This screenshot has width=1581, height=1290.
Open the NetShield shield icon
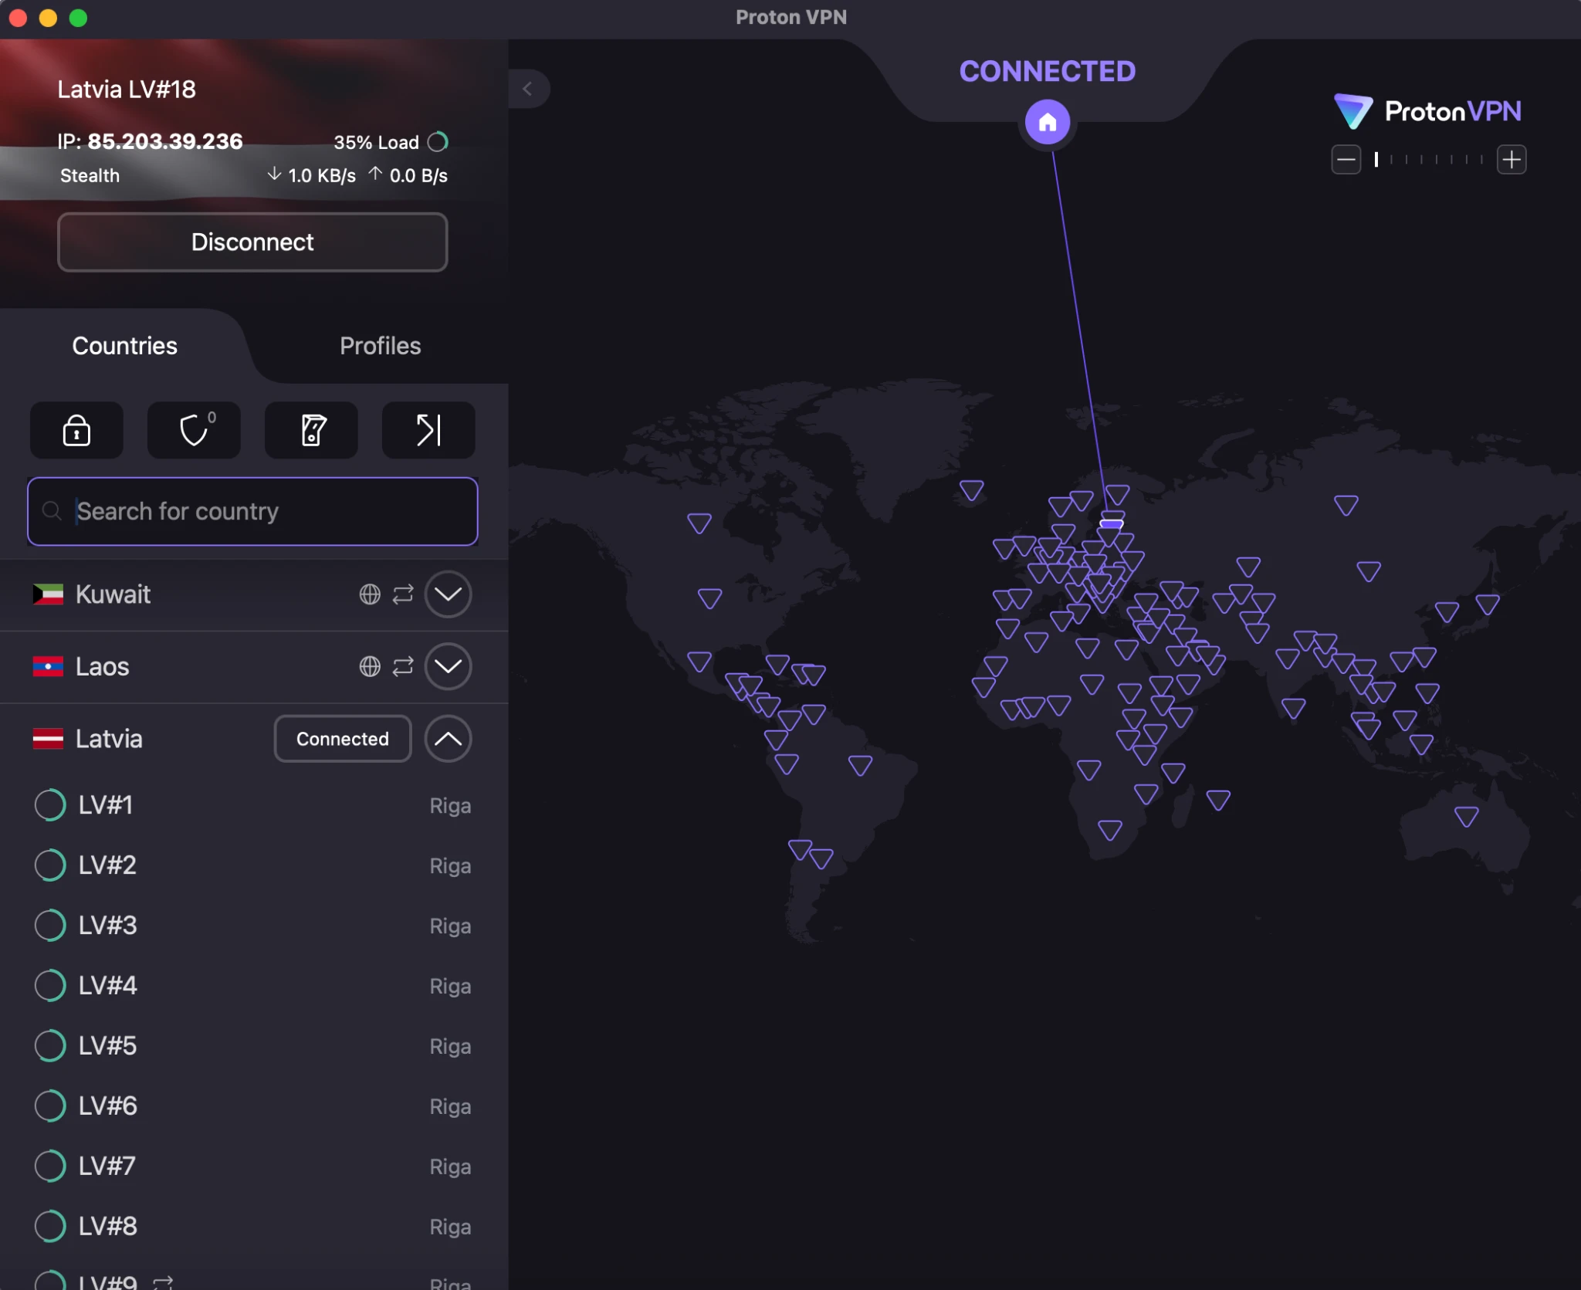pos(193,430)
